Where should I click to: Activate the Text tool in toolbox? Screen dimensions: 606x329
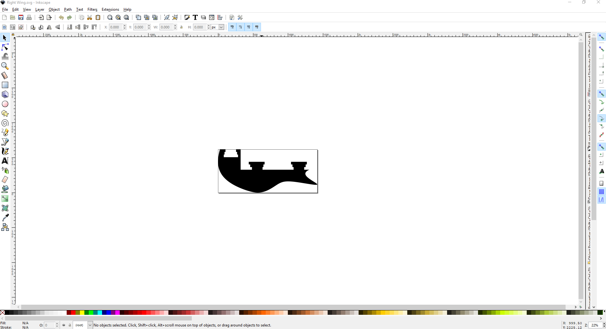[x=5, y=161]
